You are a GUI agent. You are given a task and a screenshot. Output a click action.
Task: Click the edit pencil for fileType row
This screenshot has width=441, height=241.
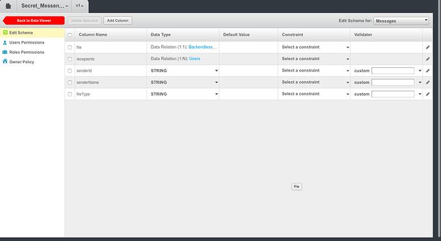pos(428,94)
